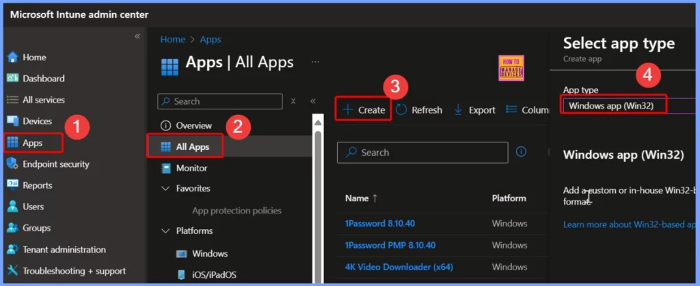Click Learn more about Win32-based apps link
The height and width of the screenshot is (286, 700).
coord(629,224)
